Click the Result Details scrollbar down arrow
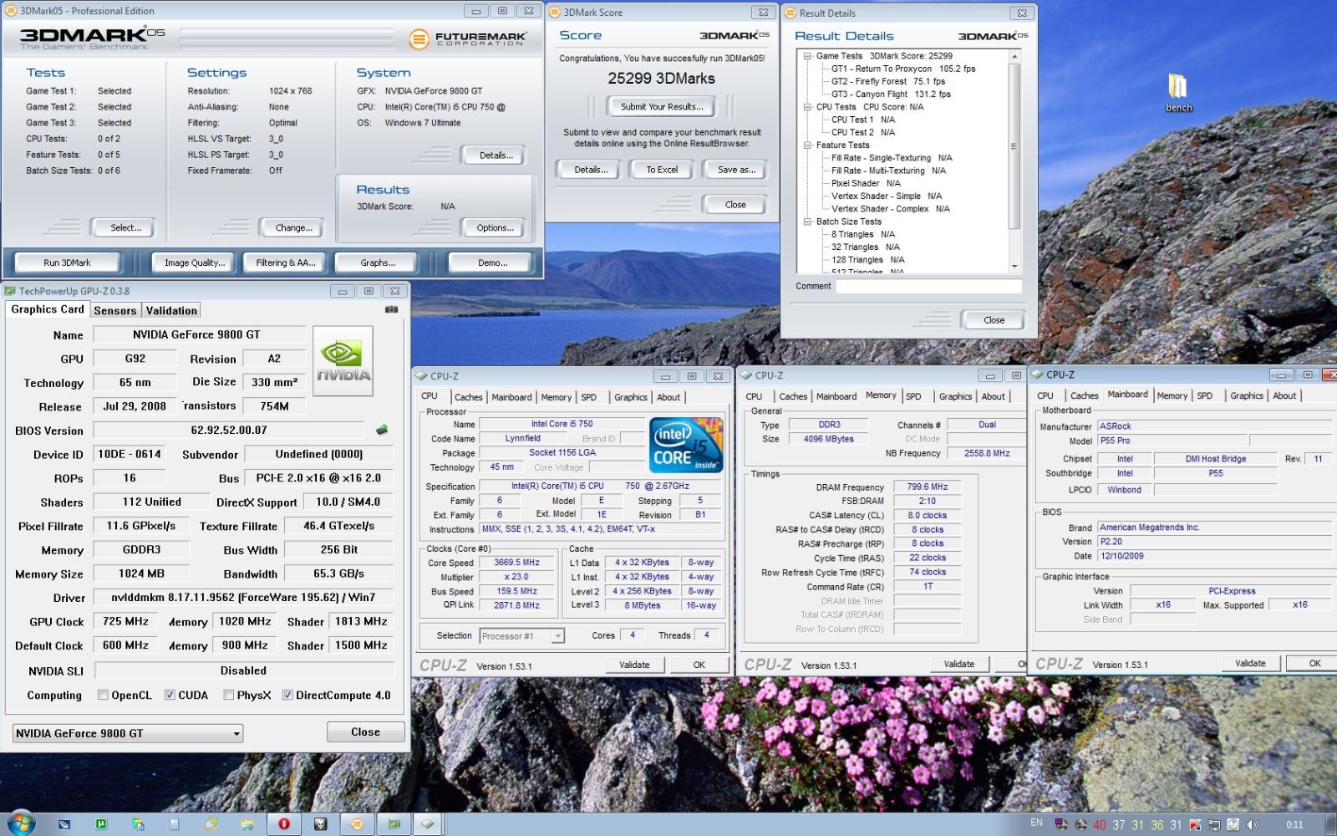 click(1014, 266)
